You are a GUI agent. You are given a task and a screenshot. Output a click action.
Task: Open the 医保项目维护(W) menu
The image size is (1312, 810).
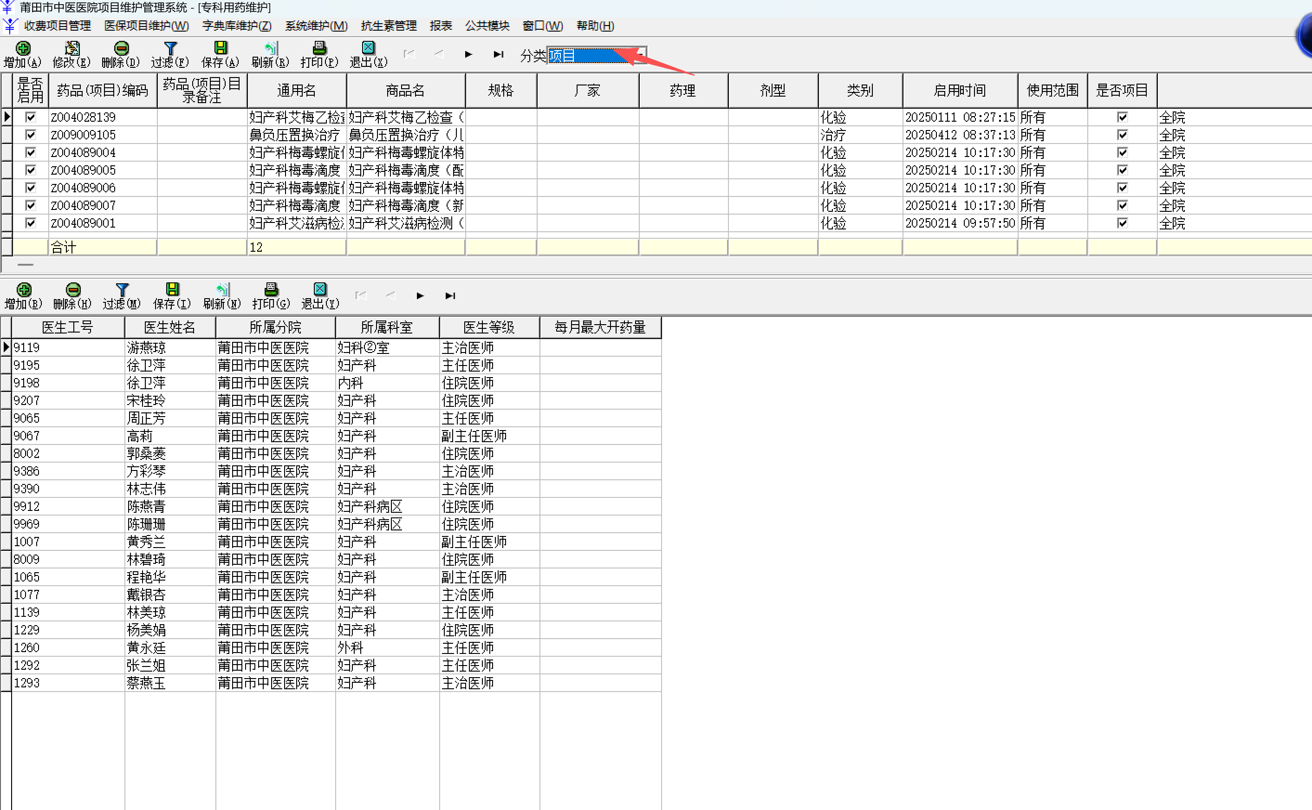click(x=146, y=26)
